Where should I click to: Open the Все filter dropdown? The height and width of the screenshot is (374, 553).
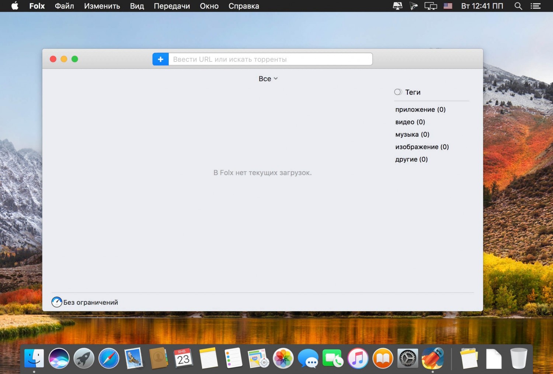point(268,78)
